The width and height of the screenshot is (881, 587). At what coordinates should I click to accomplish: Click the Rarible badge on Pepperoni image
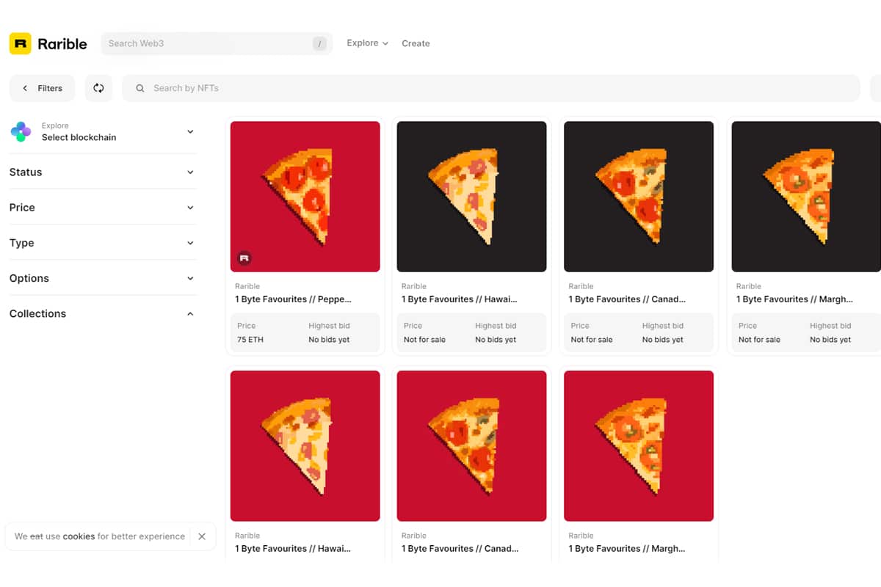click(x=244, y=258)
